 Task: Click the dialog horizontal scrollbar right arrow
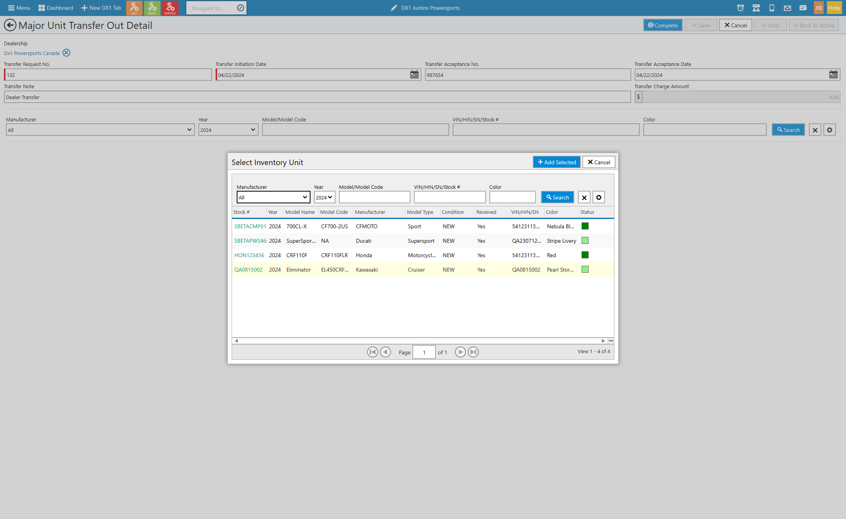[603, 341]
